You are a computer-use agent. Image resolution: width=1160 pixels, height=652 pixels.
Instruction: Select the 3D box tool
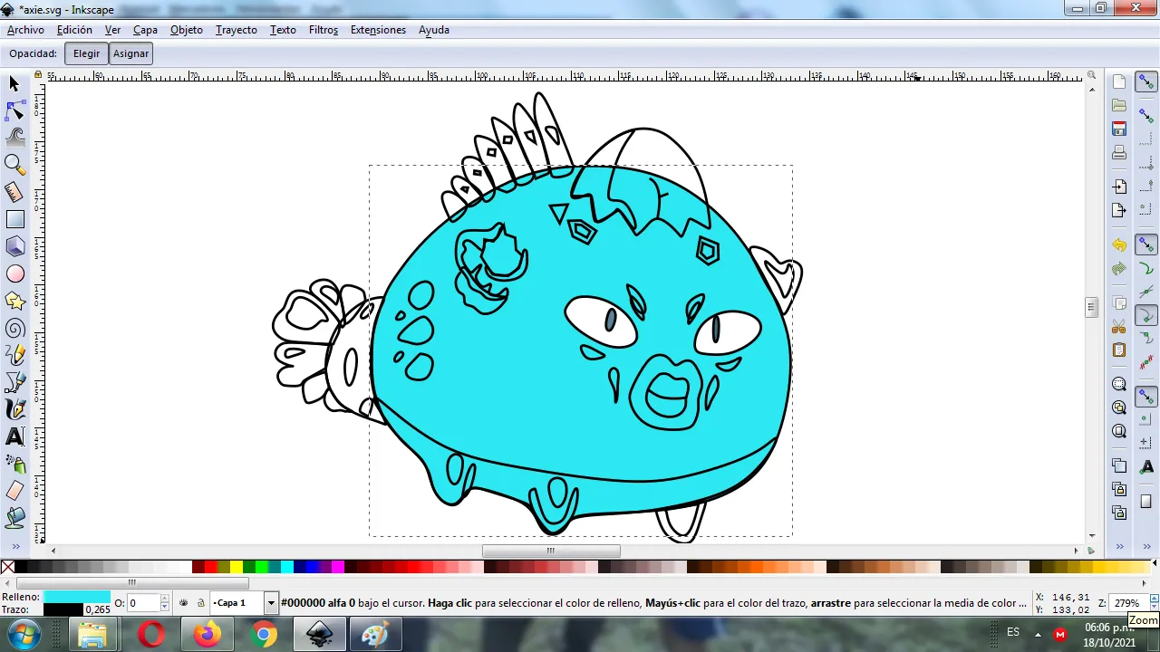[x=14, y=246]
